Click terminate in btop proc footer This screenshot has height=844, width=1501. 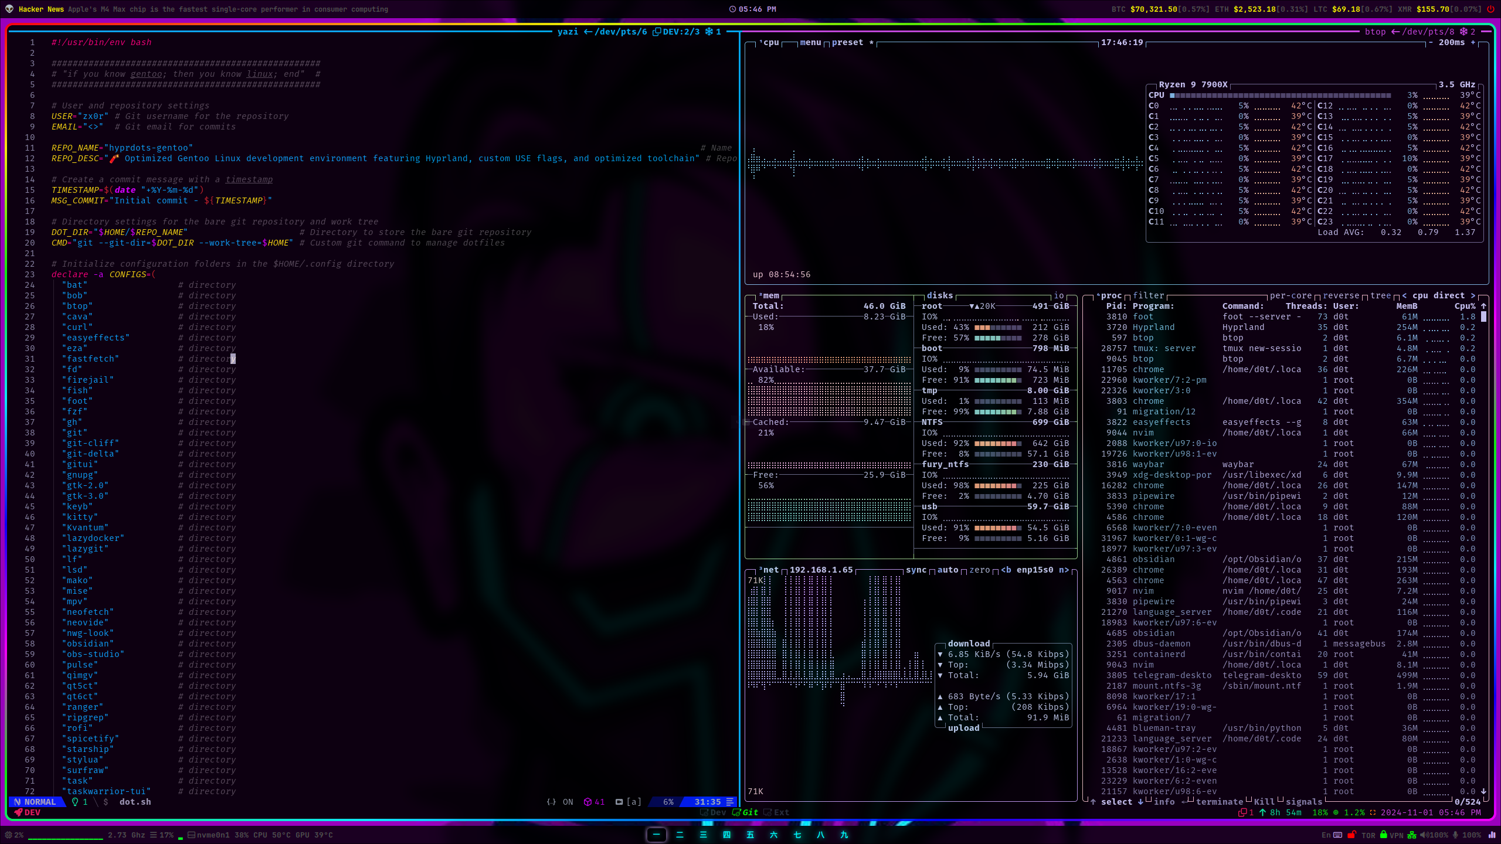click(1219, 802)
